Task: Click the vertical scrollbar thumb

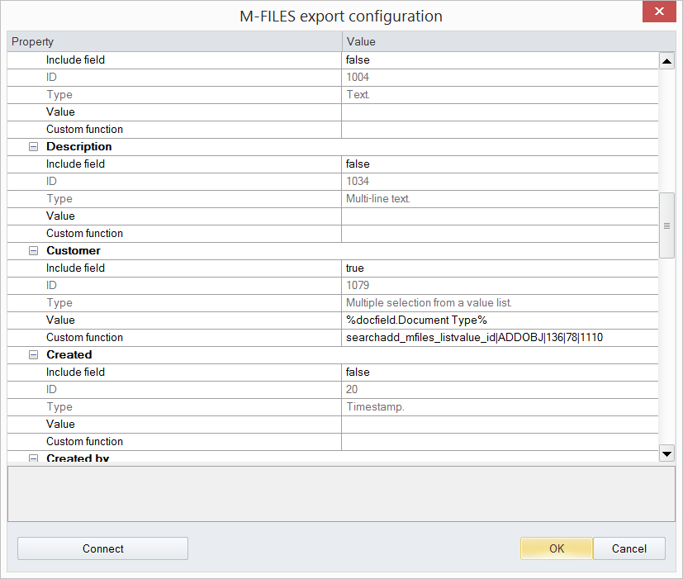Action: click(666, 225)
